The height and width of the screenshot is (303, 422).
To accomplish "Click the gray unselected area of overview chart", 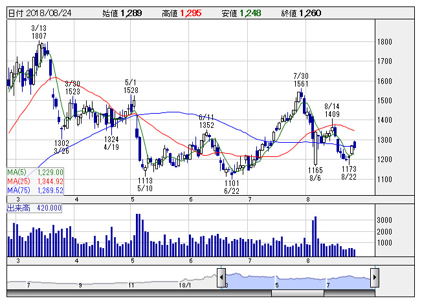I will tap(110, 280).
